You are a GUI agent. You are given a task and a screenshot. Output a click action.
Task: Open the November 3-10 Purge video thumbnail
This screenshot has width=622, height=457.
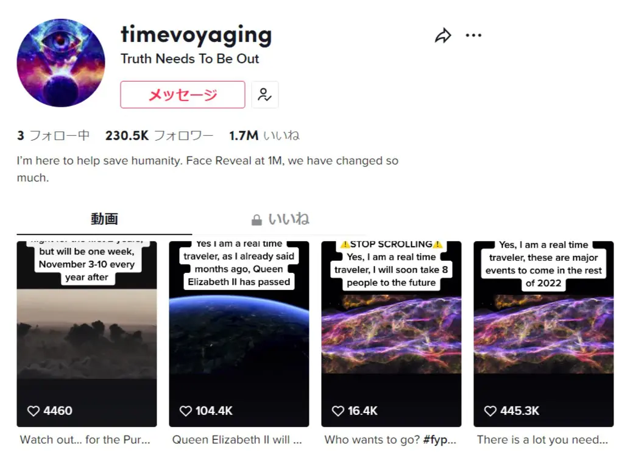(x=87, y=334)
